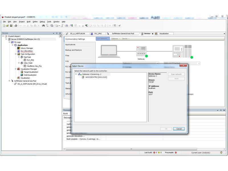This screenshot has height=171, width=228.
Task: Open the Tools menu
Action: click(49, 22)
